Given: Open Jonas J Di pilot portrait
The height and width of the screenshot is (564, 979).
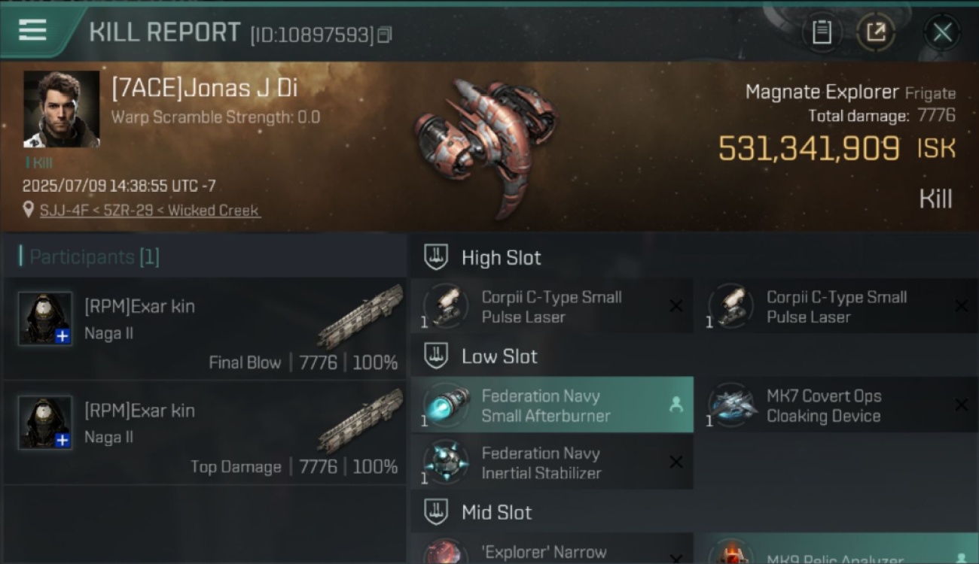Looking at the screenshot, I should (x=61, y=109).
